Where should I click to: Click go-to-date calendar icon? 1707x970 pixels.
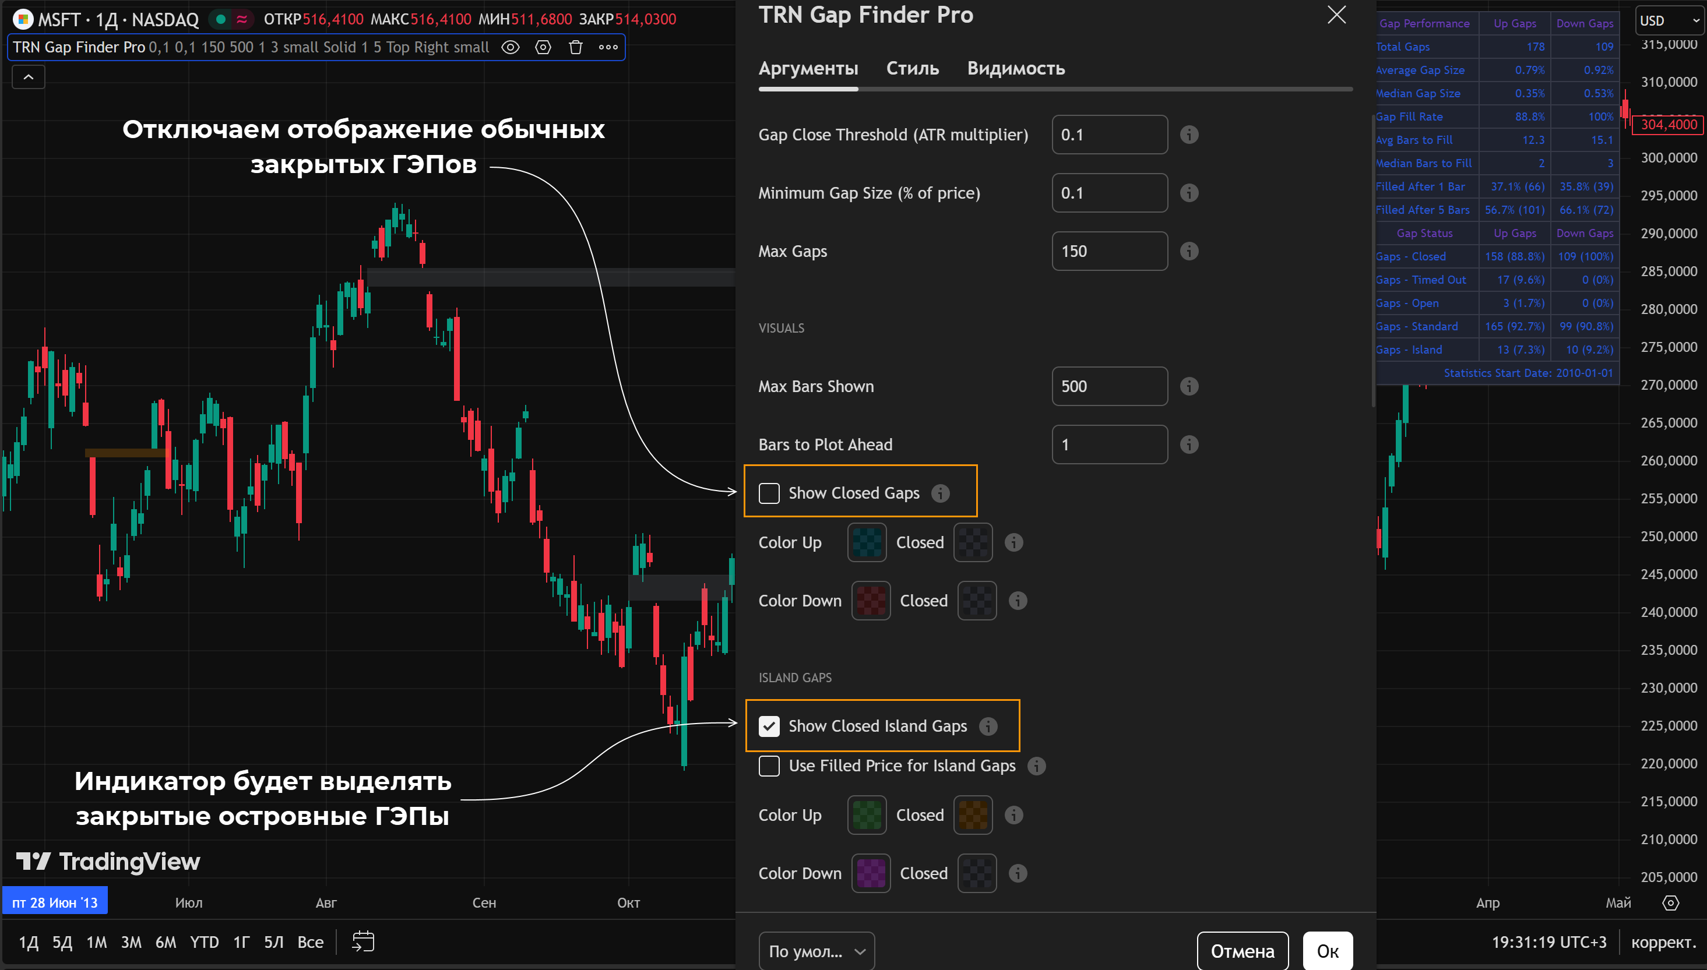coord(363,941)
